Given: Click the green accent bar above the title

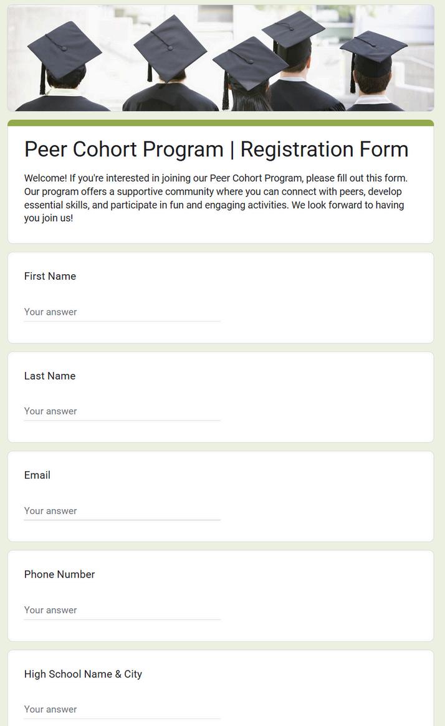Looking at the screenshot, I should [x=221, y=123].
